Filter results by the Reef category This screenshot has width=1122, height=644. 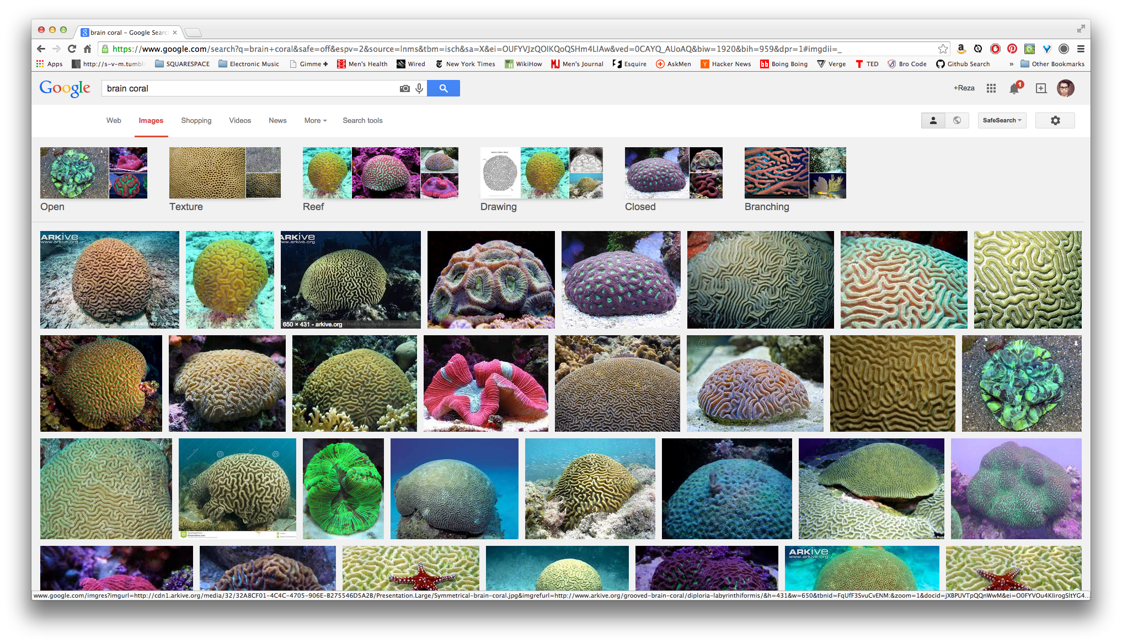point(381,179)
